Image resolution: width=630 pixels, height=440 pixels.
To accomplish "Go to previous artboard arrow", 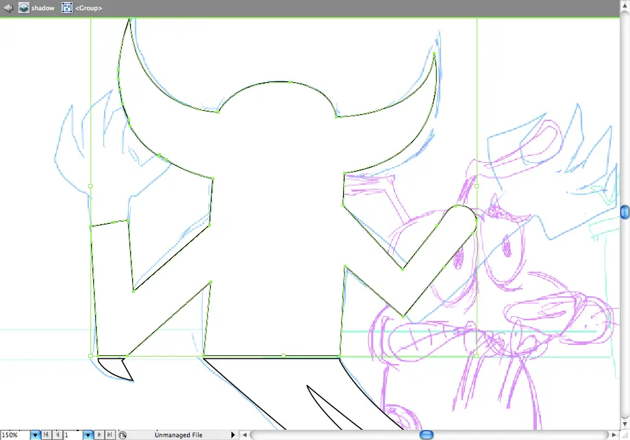I will tap(58, 435).
